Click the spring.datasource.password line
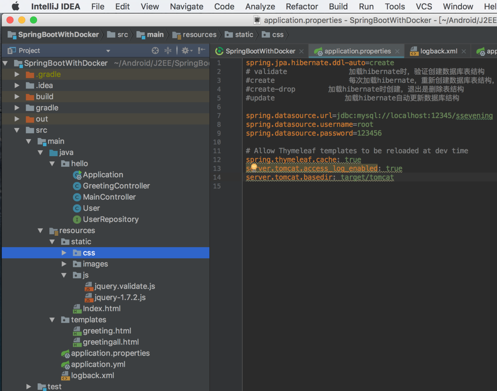 coord(314,133)
